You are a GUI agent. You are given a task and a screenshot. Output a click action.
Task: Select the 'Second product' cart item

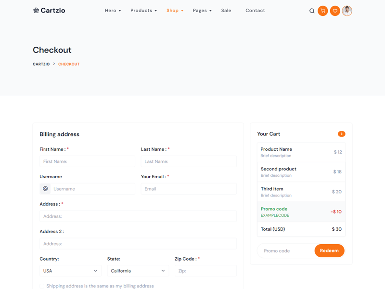click(301, 172)
